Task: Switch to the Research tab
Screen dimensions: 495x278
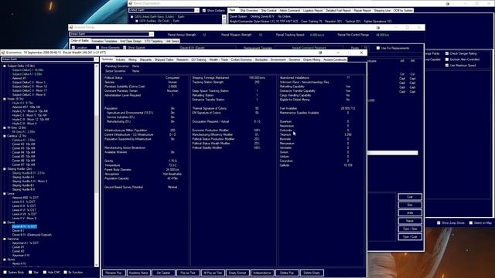Action: point(183,59)
